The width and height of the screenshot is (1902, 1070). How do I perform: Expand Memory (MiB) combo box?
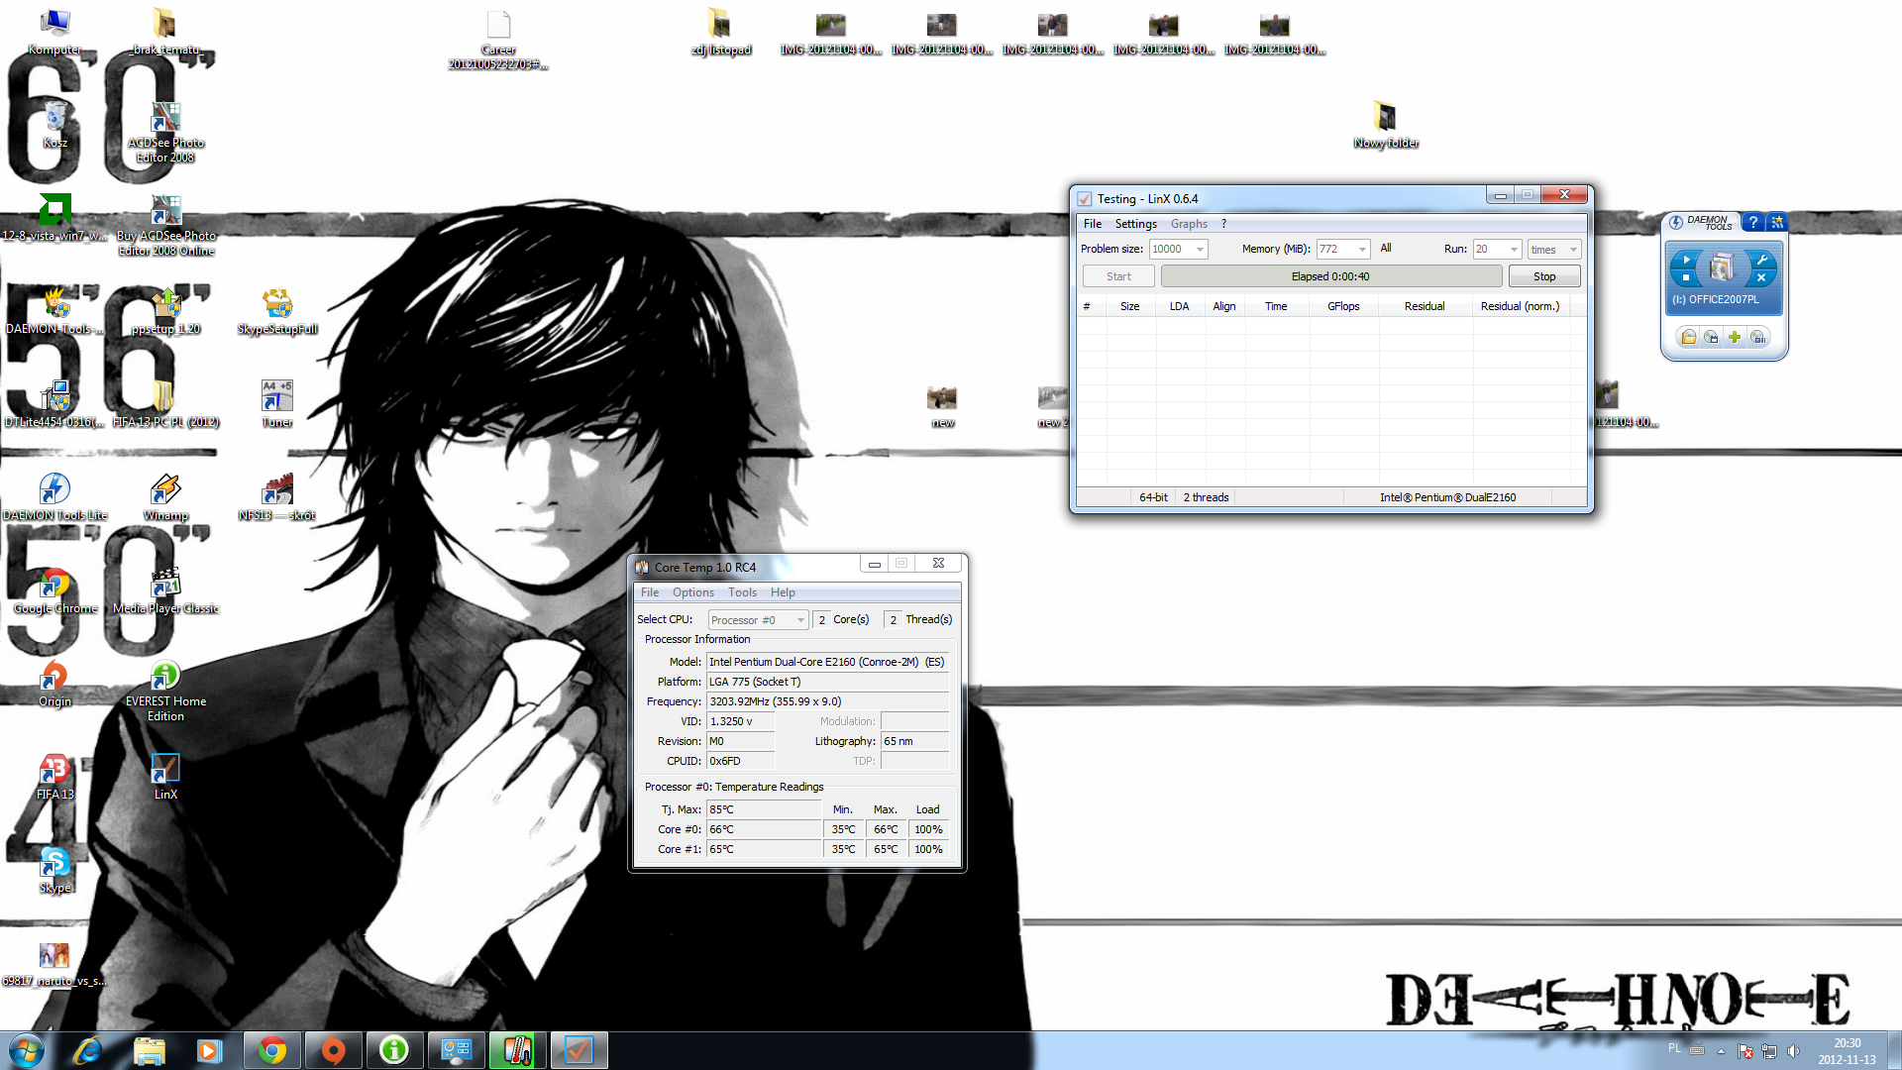pyautogui.click(x=1362, y=250)
